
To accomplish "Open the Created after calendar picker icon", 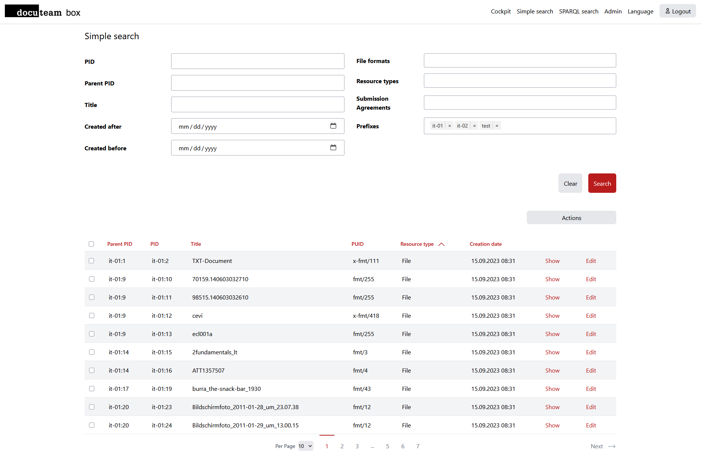I will (333, 126).
